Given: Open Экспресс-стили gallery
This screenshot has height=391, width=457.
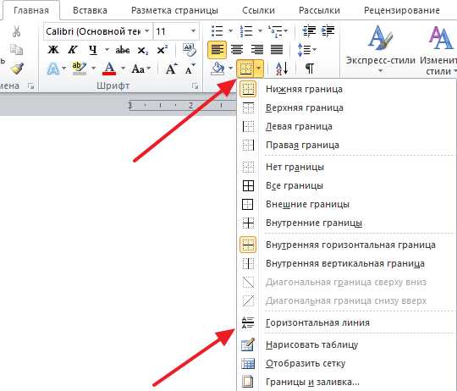Looking at the screenshot, I should (x=380, y=50).
